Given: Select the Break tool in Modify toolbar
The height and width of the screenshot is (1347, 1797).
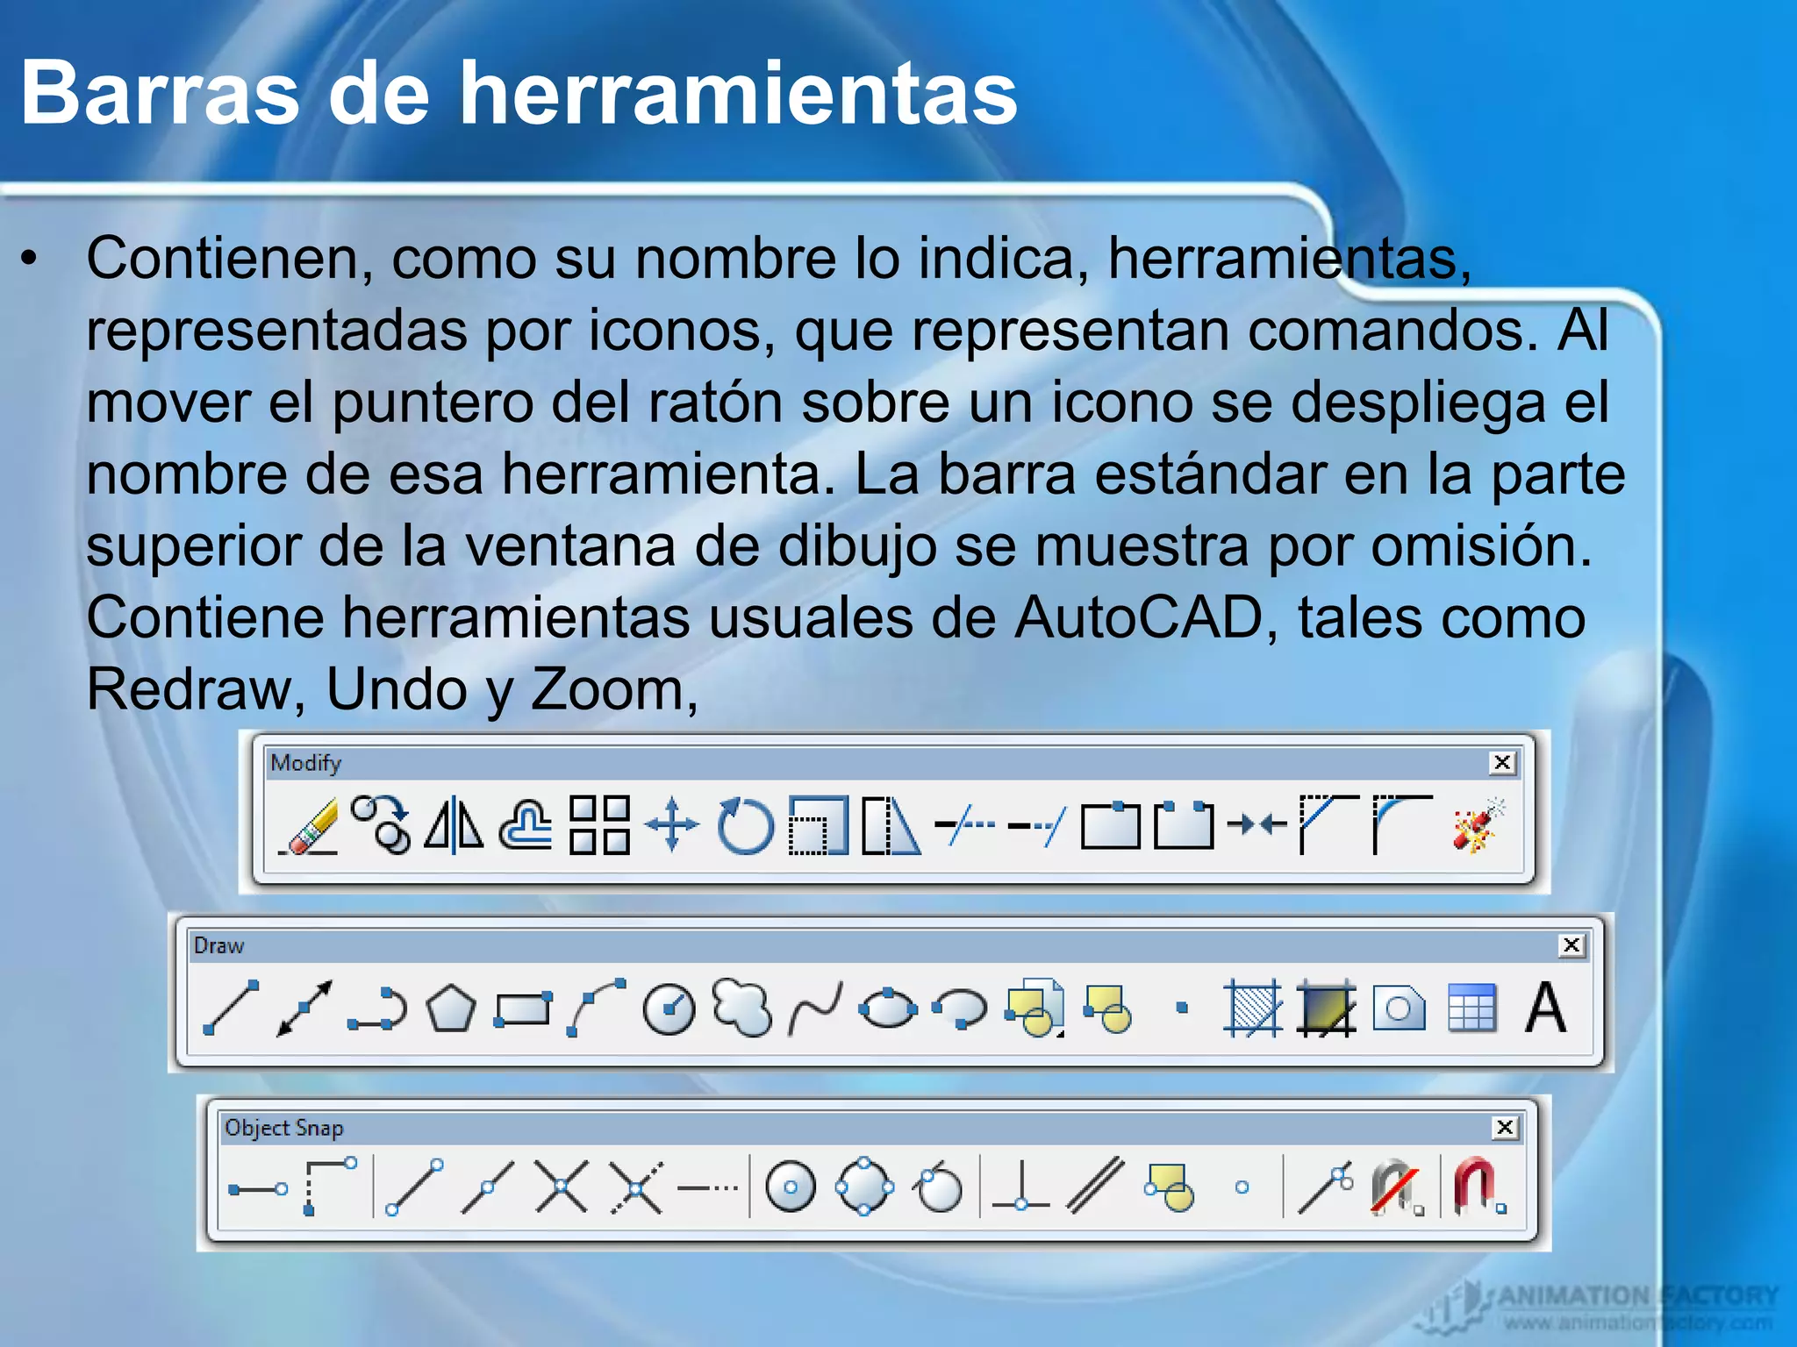Looking at the screenshot, I should pos(1183,825).
